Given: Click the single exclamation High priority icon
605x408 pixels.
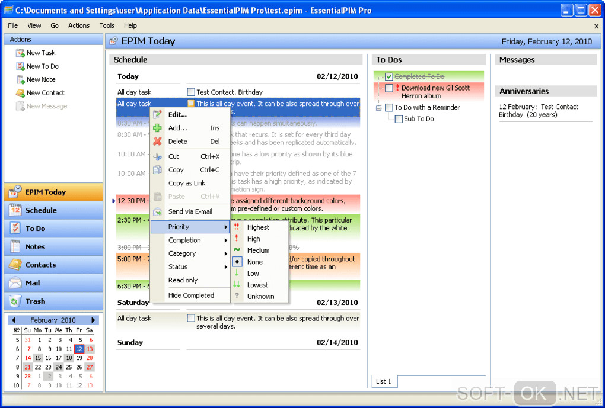Looking at the screenshot, I should click(237, 239).
